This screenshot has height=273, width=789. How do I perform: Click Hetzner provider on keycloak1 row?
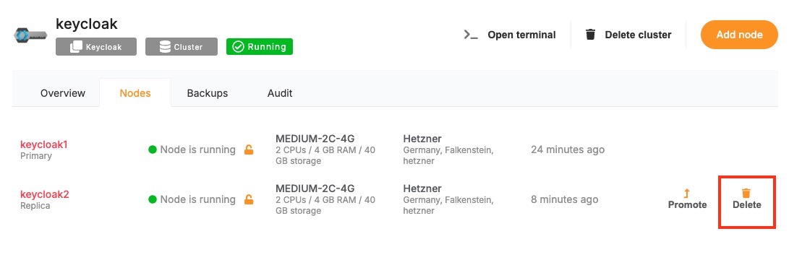pyautogui.click(x=422, y=138)
